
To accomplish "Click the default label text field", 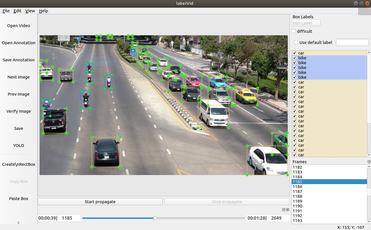I will pyautogui.click(x=352, y=42).
